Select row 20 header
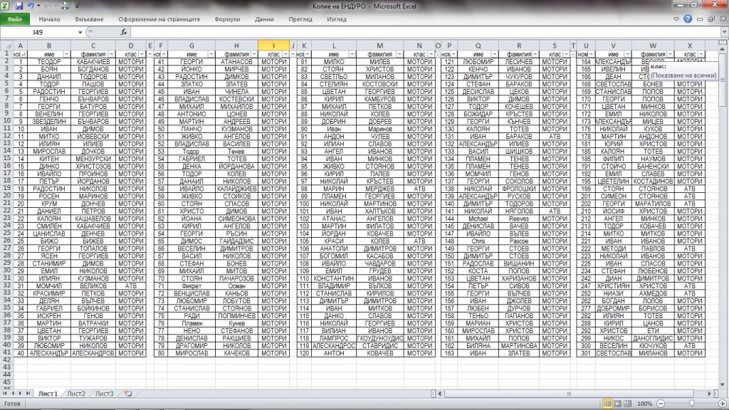Image resolution: width=729 pixels, height=410 pixels. 6,195
